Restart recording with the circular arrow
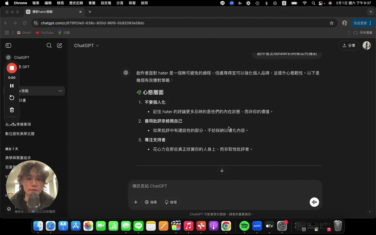376x235 pixels. click(11, 98)
